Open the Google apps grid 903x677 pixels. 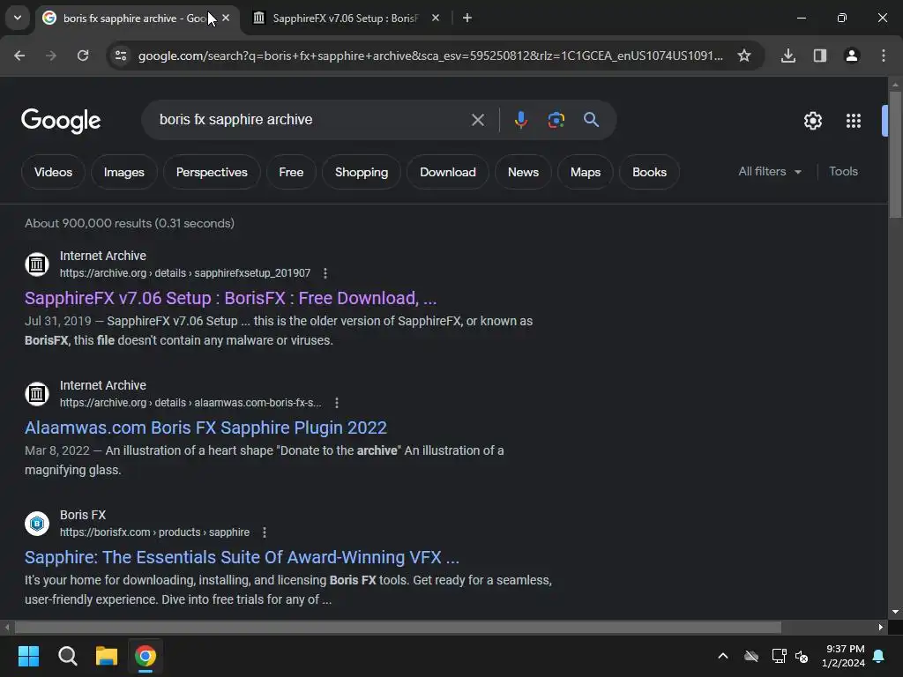(x=853, y=121)
